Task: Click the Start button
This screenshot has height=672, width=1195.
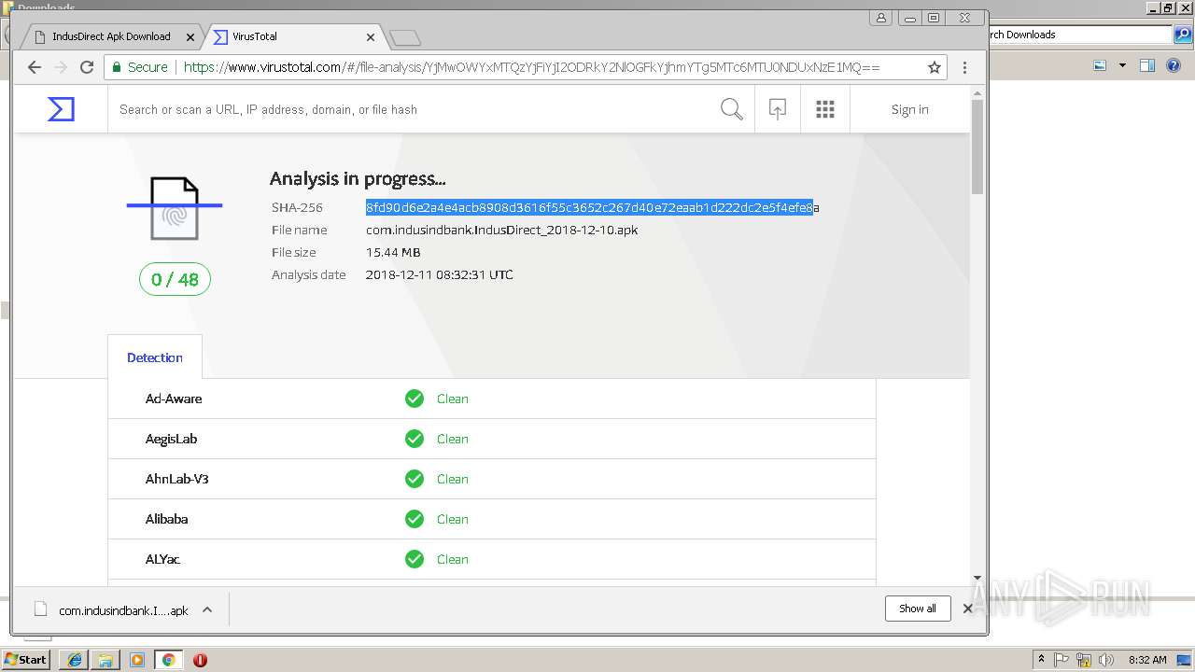Action: click(x=26, y=660)
